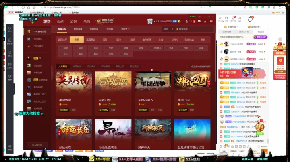Click the user avatar in platform header
The width and height of the screenshot is (290, 162).
point(150,21)
